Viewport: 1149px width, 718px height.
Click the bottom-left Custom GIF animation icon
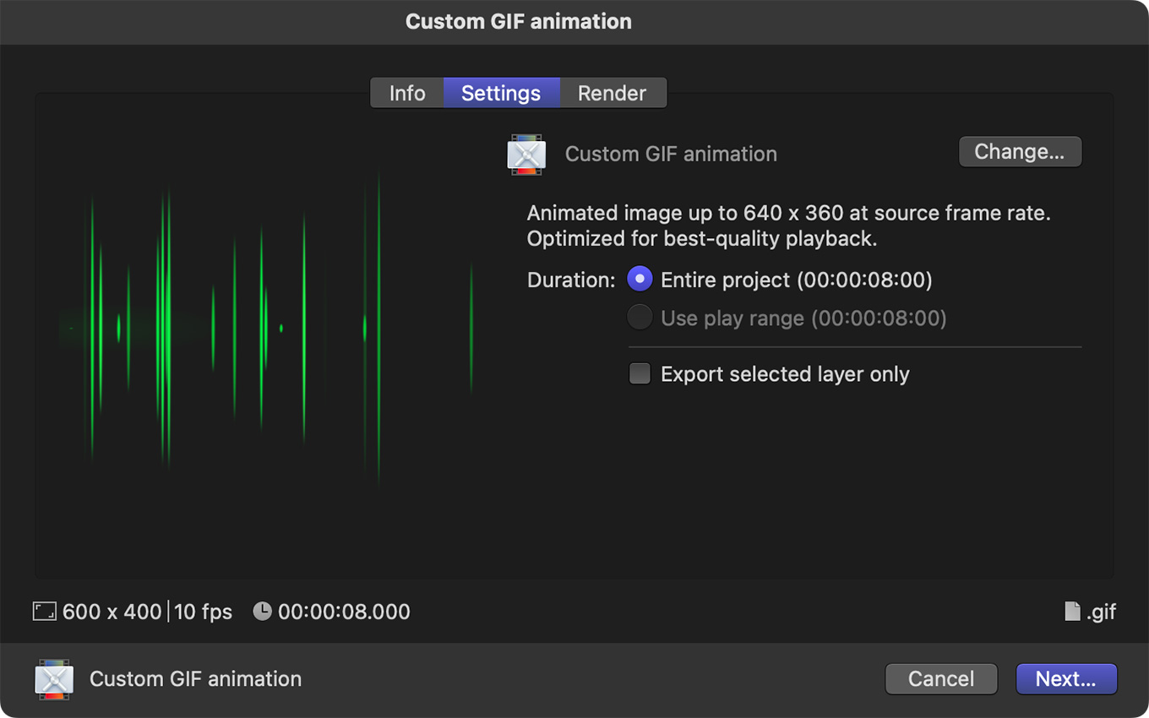pyautogui.click(x=54, y=679)
